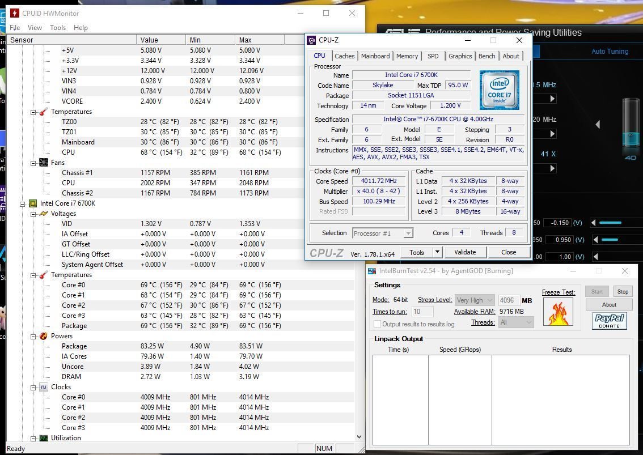Screen dimensions: 643x455
Task: Collapse the Clocks tree node
Action: coord(33,388)
